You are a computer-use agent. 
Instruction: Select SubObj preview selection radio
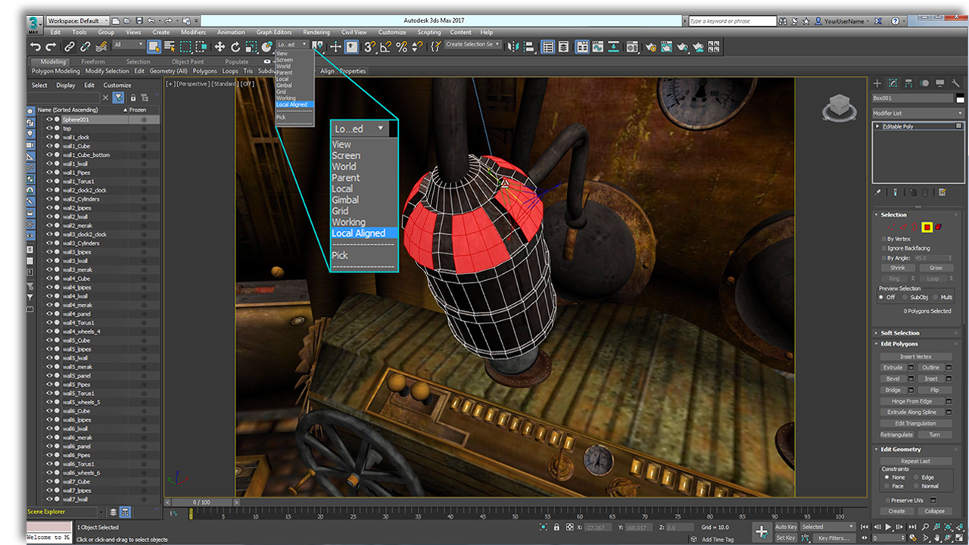[905, 297]
